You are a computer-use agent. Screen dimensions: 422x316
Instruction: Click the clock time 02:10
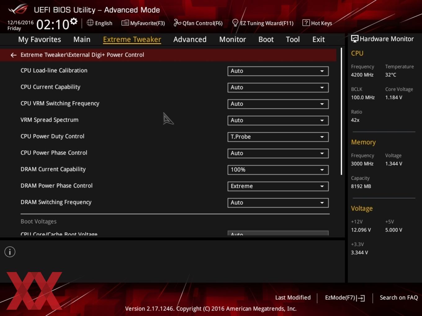(53, 24)
